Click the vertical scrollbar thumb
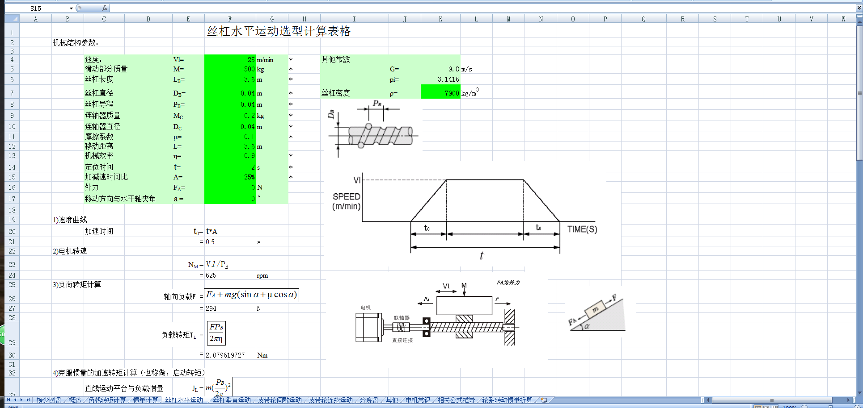The image size is (863, 408). [859, 93]
